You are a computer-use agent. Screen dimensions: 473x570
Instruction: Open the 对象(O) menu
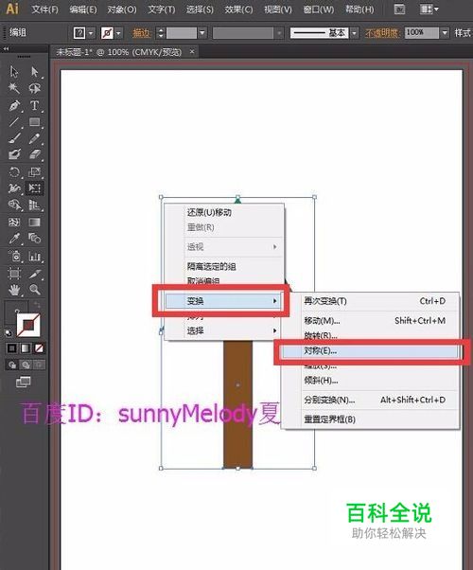tap(122, 9)
